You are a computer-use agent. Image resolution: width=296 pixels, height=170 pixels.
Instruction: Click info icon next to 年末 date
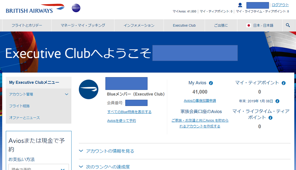277,101
